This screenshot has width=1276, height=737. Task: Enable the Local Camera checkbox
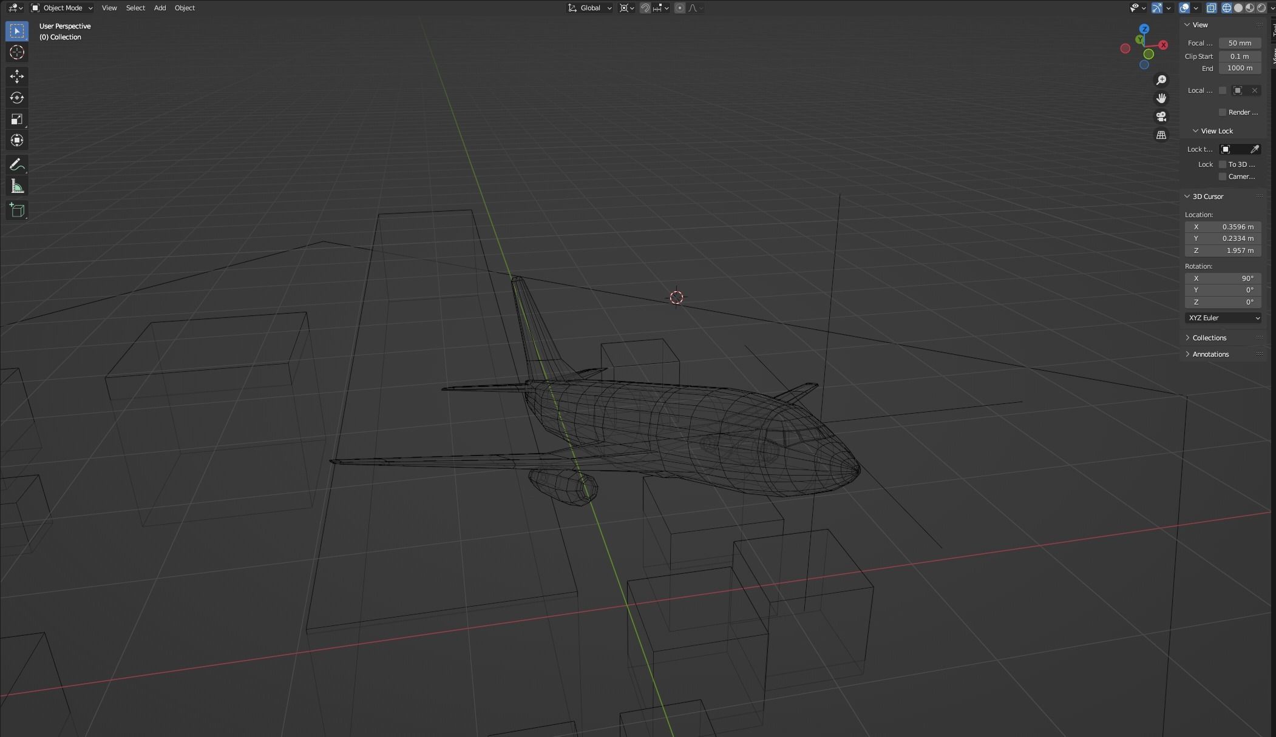1223,90
